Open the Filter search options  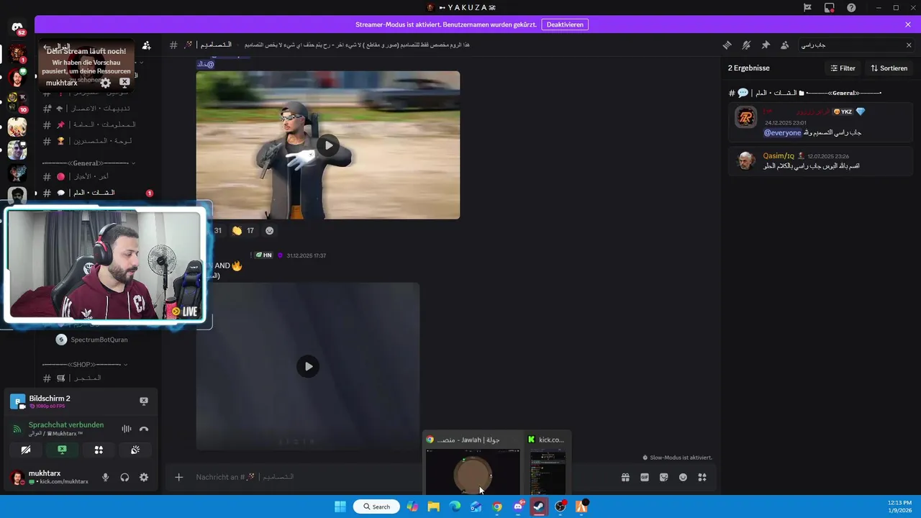click(843, 68)
